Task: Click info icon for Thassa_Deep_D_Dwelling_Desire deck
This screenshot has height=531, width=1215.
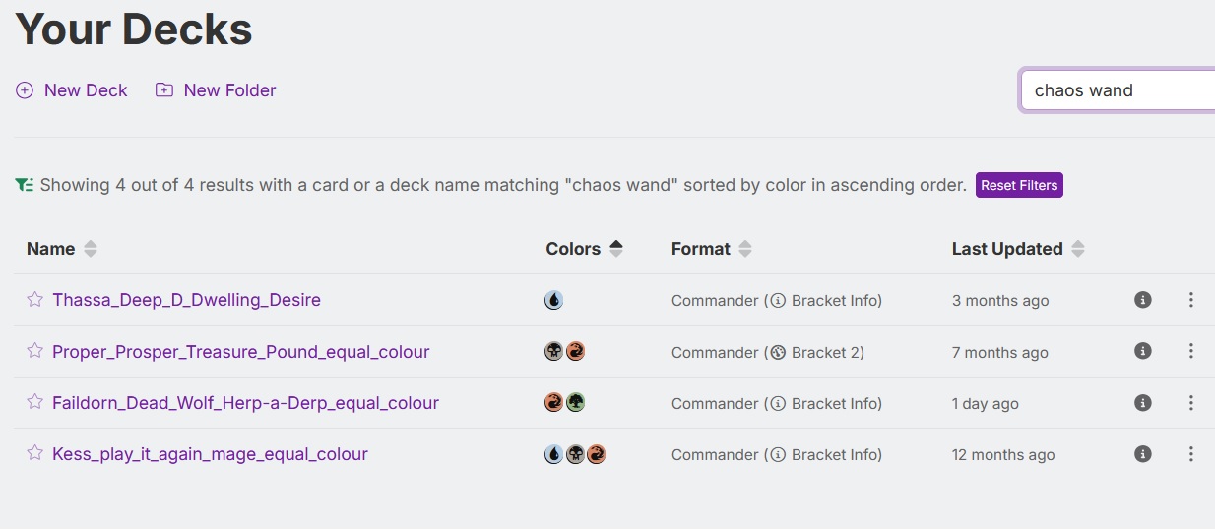Action: 1142,300
